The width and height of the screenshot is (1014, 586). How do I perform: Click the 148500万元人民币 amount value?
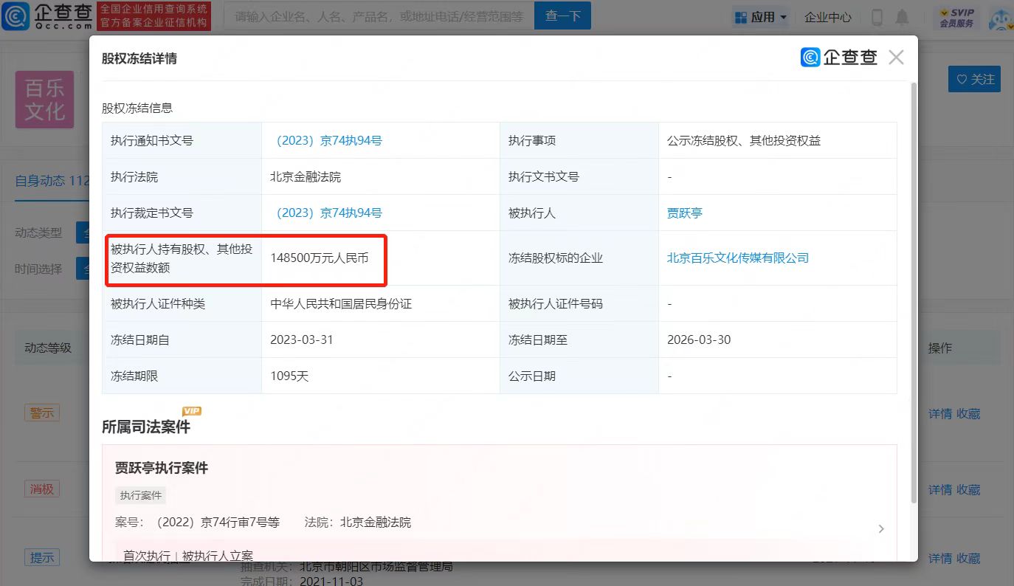click(320, 258)
